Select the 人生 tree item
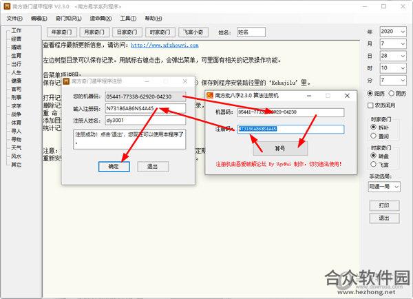The width and height of the screenshot is (413, 299). pos(17,72)
